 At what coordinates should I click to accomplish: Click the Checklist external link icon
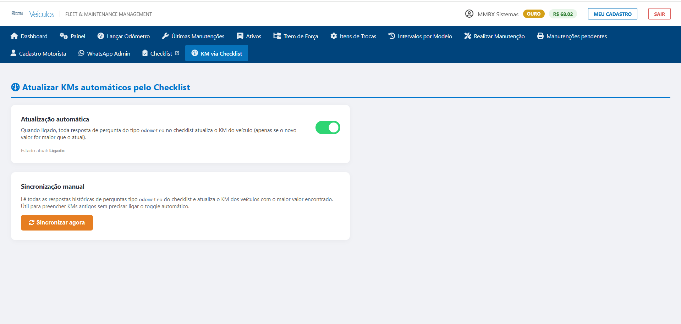(x=177, y=53)
